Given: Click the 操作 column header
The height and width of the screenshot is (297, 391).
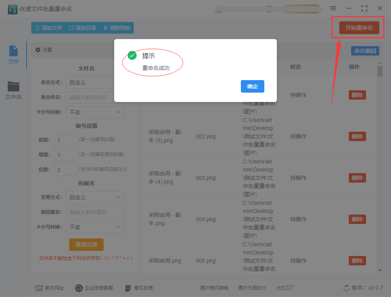Looking at the screenshot, I should tap(354, 67).
